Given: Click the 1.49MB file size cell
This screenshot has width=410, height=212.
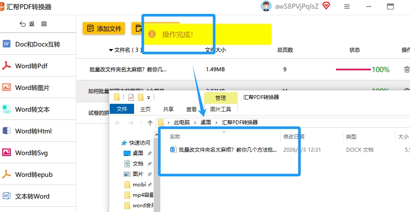Looking at the screenshot, I should pyautogui.click(x=215, y=70).
